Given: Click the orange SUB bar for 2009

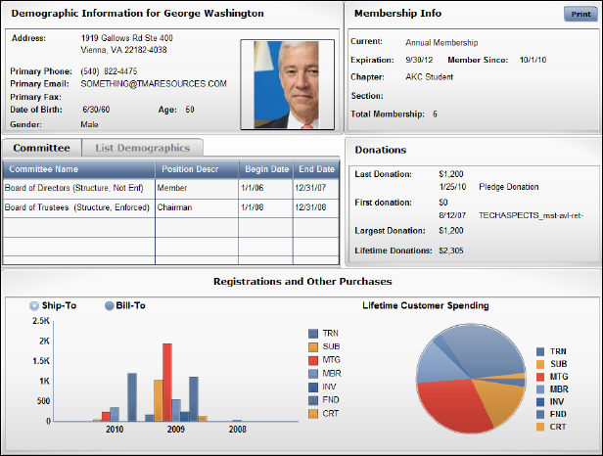Looking at the screenshot, I should (158, 400).
